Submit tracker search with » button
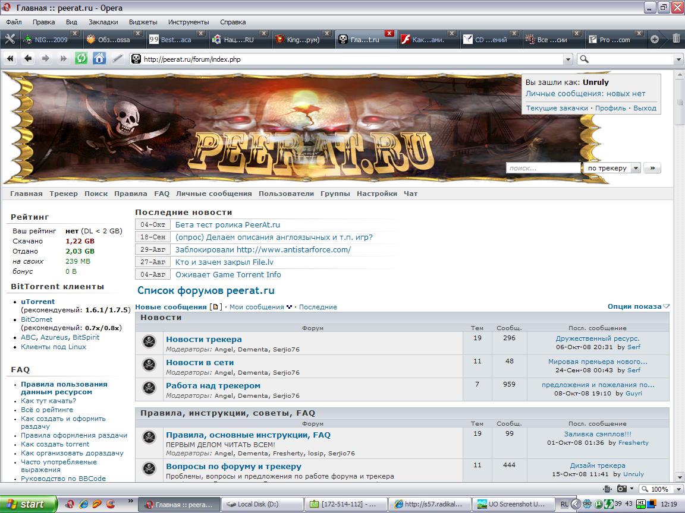This screenshot has height=513, width=685. 653,168
